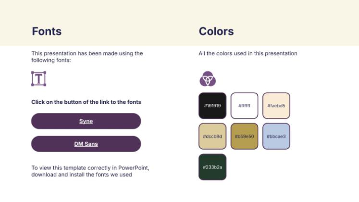
Task: Click the "To view this template correctly" line
Action: [x=90, y=168]
